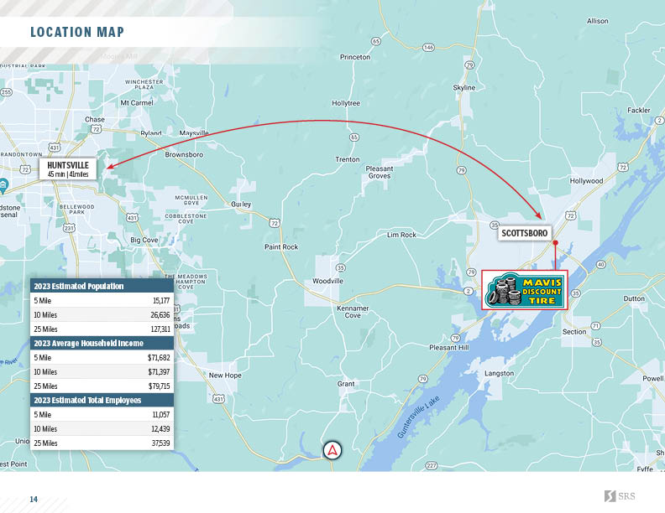Click the Skyline town label

464,88
